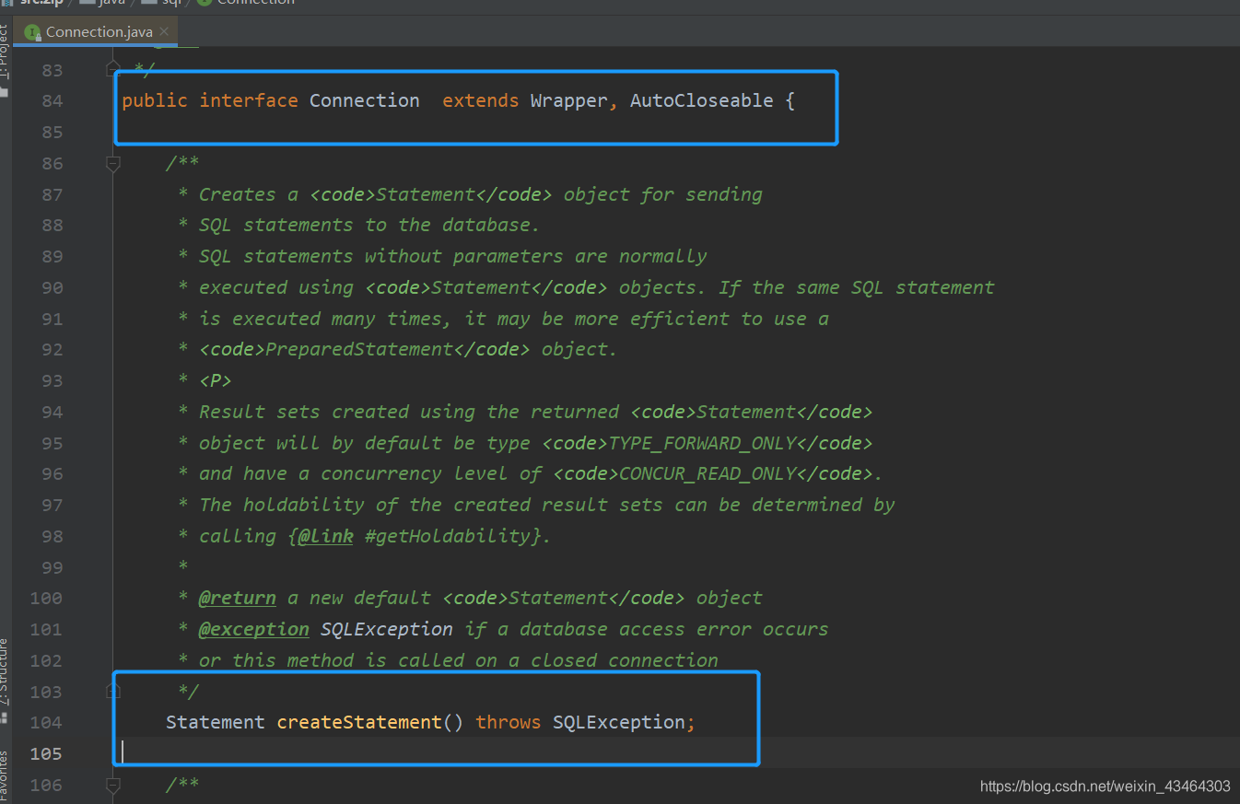Click the Wrapper type on line 84
The height and width of the screenshot is (804, 1240).
coord(568,100)
